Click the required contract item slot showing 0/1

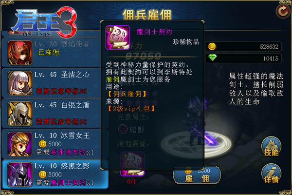click(x=132, y=164)
